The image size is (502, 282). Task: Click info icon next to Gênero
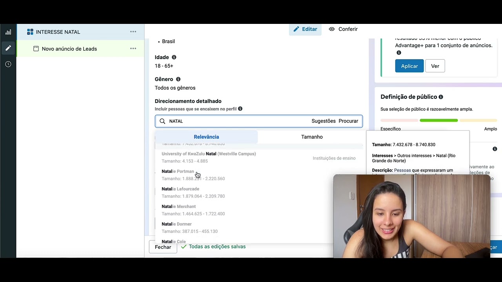(178, 79)
